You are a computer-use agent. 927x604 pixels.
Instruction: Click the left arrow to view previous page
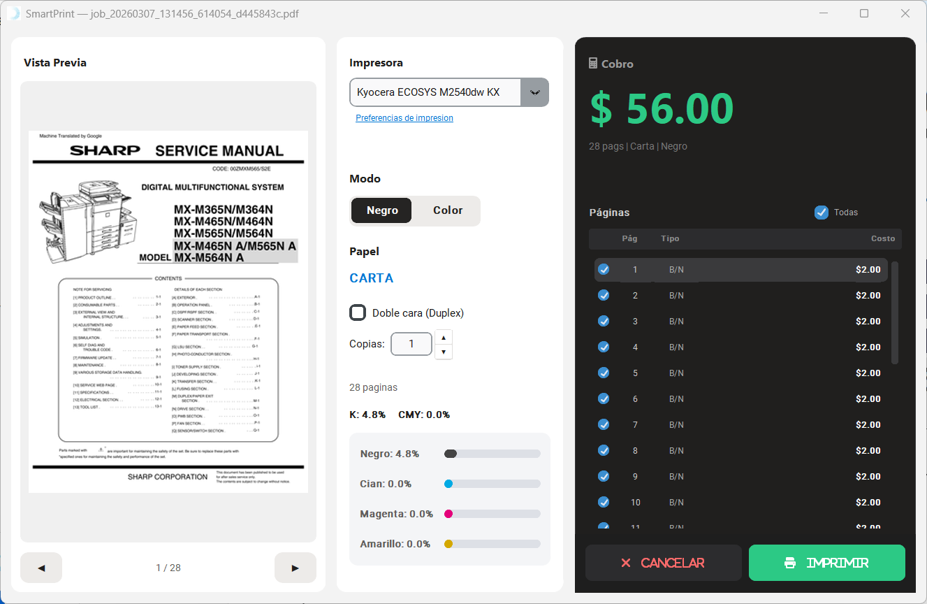[41, 568]
